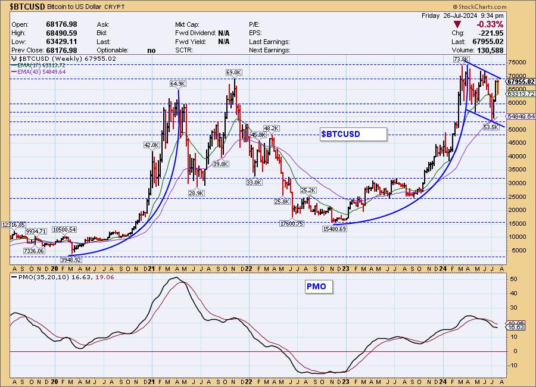Click the 10500.54 price label
536x387 pixels.
pos(64,230)
